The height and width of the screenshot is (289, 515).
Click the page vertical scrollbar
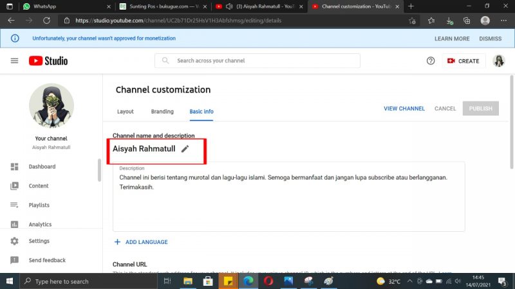[511, 122]
